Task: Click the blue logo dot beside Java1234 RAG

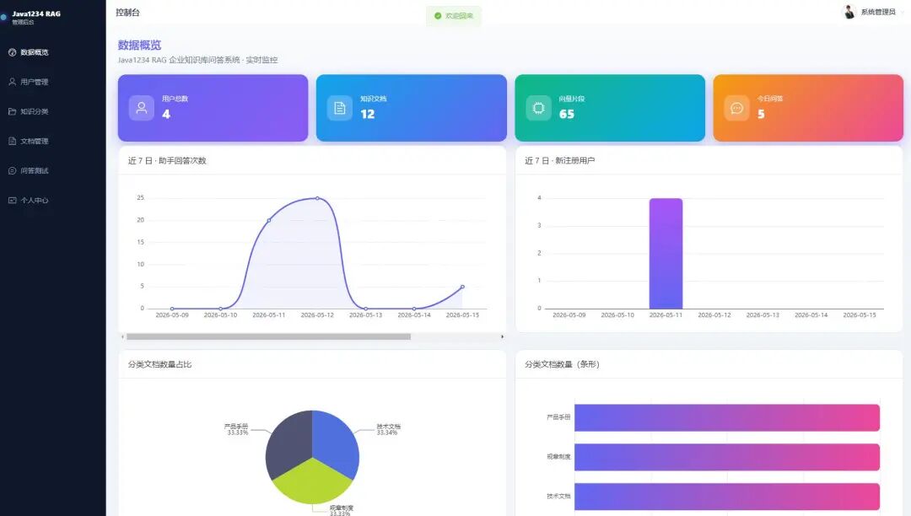Action: pyautogui.click(x=3, y=18)
